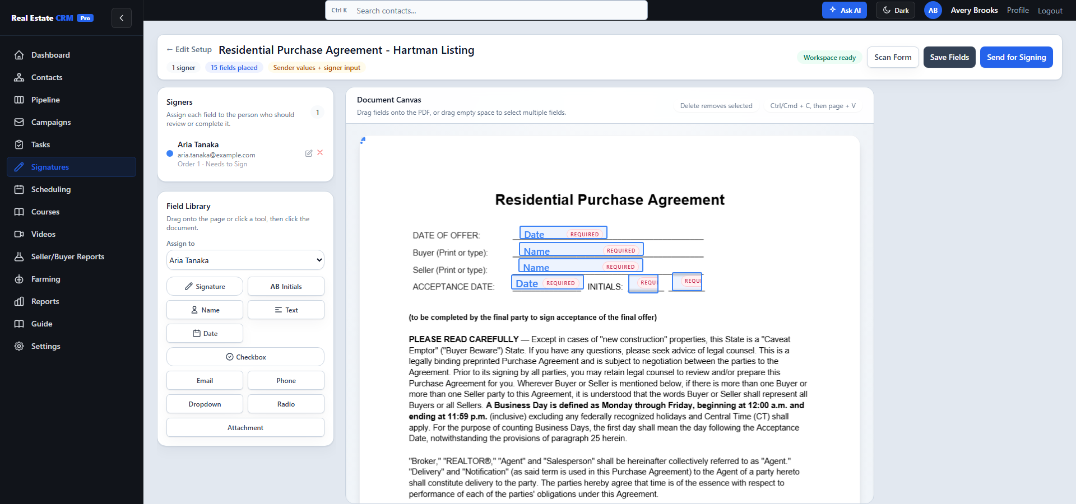Open the Profile link
Viewport: 1076px width, 504px height.
click(1018, 10)
